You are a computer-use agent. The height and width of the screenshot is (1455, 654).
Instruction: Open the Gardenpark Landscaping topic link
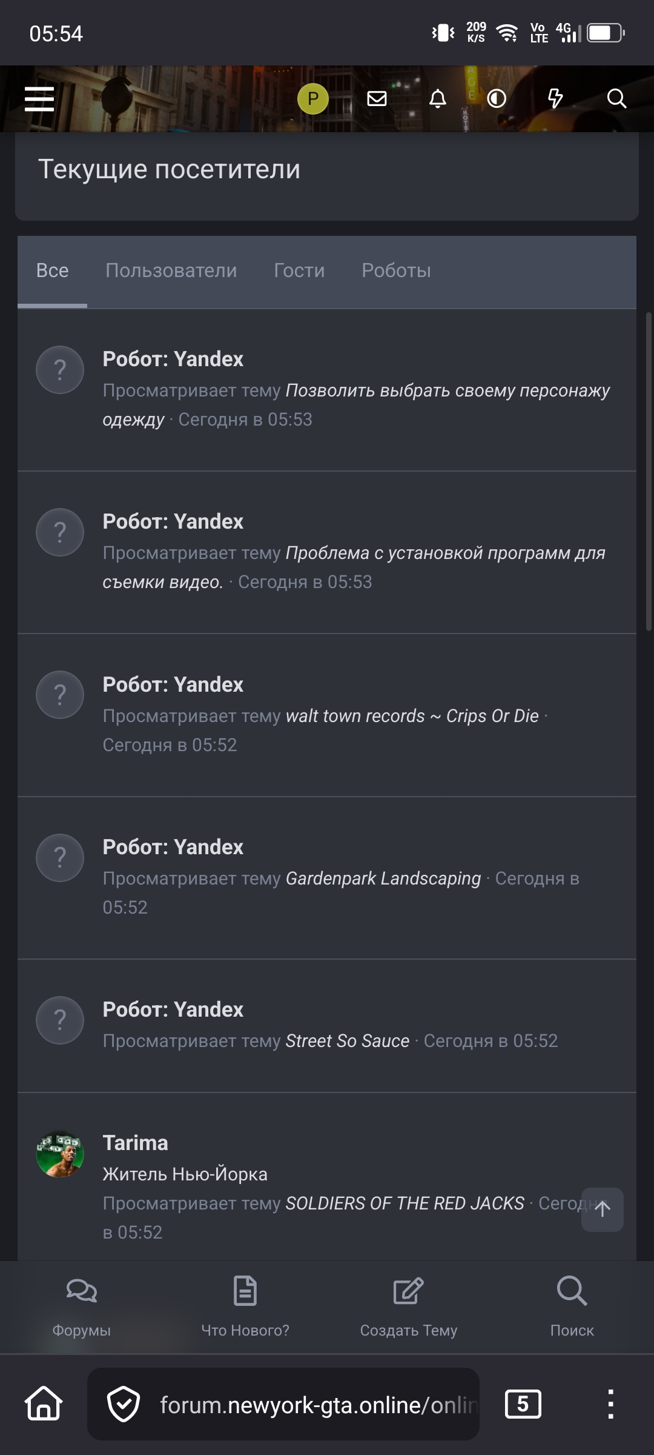383,878
